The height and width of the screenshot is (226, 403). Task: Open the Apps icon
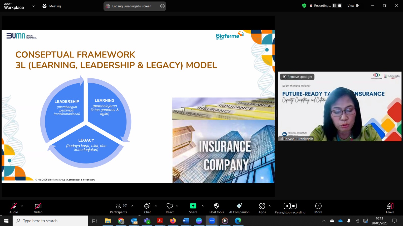click(262, 206)
